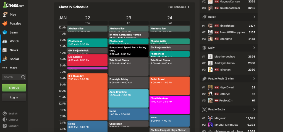Image resolution: width=283 pixels, height=132 pixels.
Task: Select the 3 0 Thursday orange event
Action: (87, 96)
